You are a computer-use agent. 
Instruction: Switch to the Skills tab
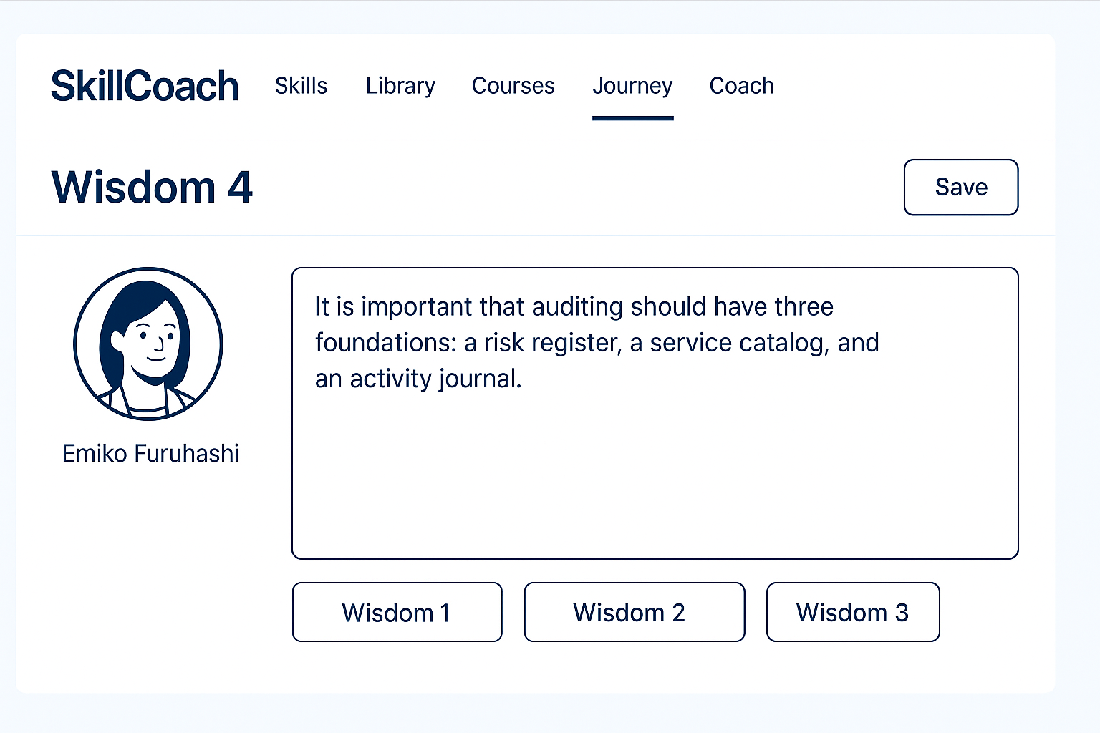coord(301,86)
